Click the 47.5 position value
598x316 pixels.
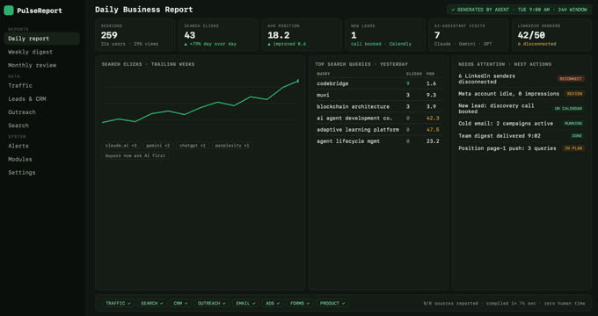click(x=433, y=130)
